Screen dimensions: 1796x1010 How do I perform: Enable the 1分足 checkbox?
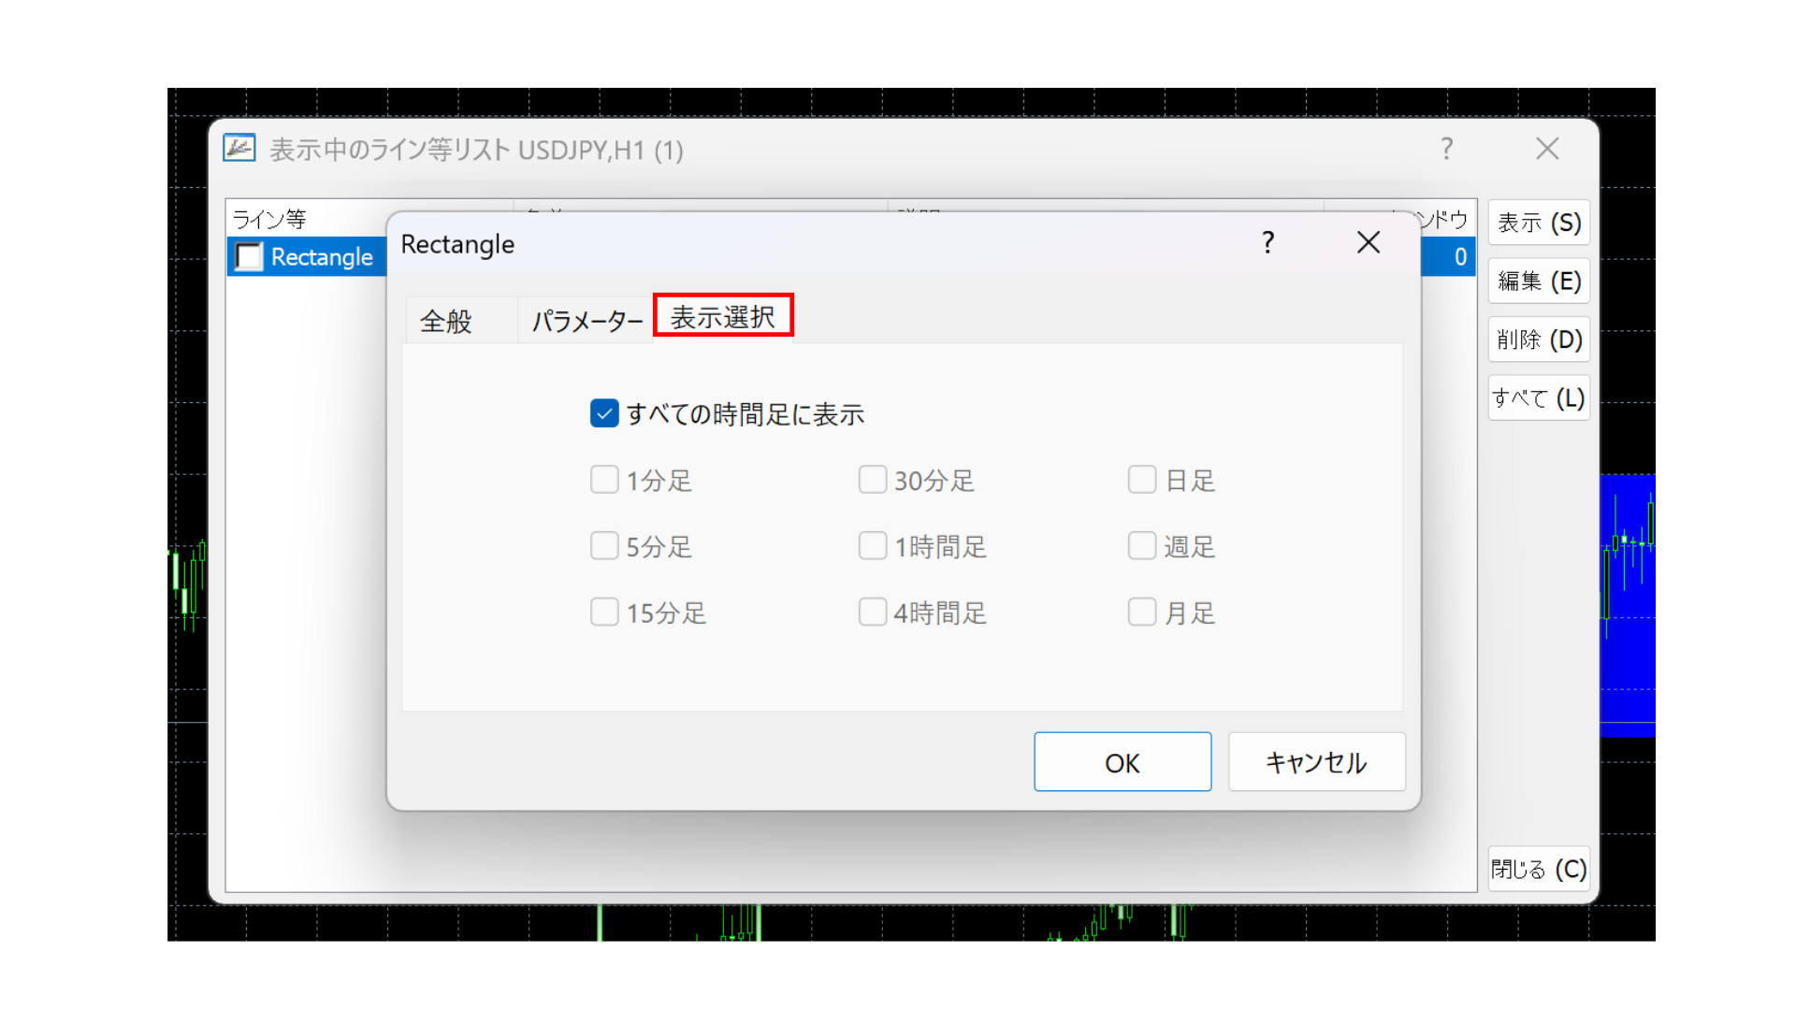coord(603,479)
